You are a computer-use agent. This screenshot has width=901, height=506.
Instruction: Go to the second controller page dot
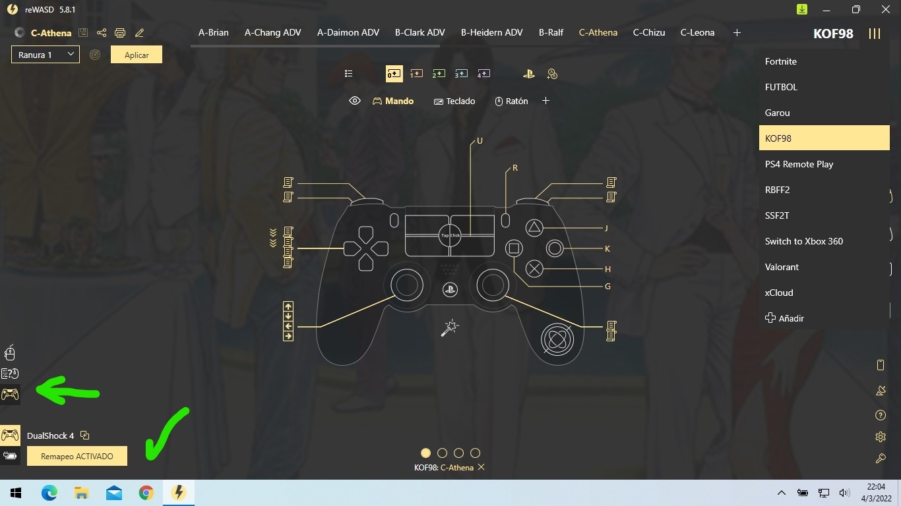442,453
